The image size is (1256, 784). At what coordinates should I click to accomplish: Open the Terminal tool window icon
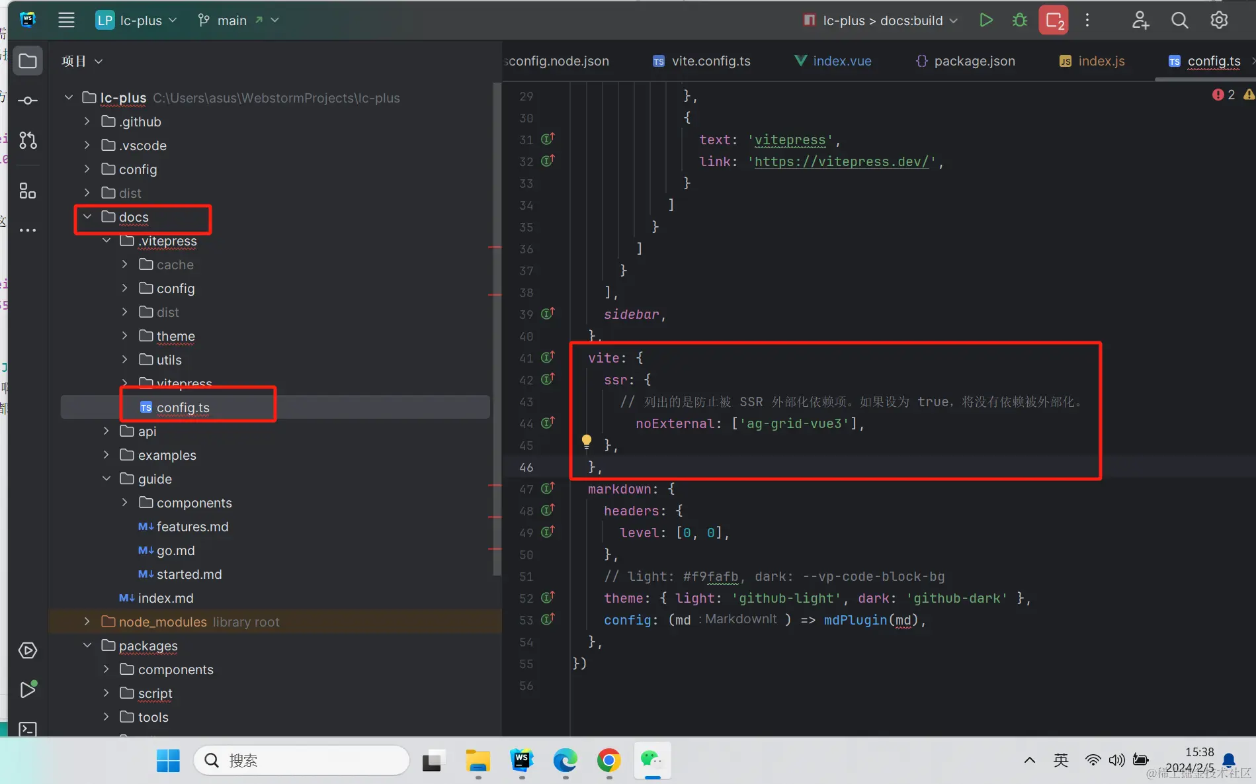pyautogui.click(x=28, y=728)
